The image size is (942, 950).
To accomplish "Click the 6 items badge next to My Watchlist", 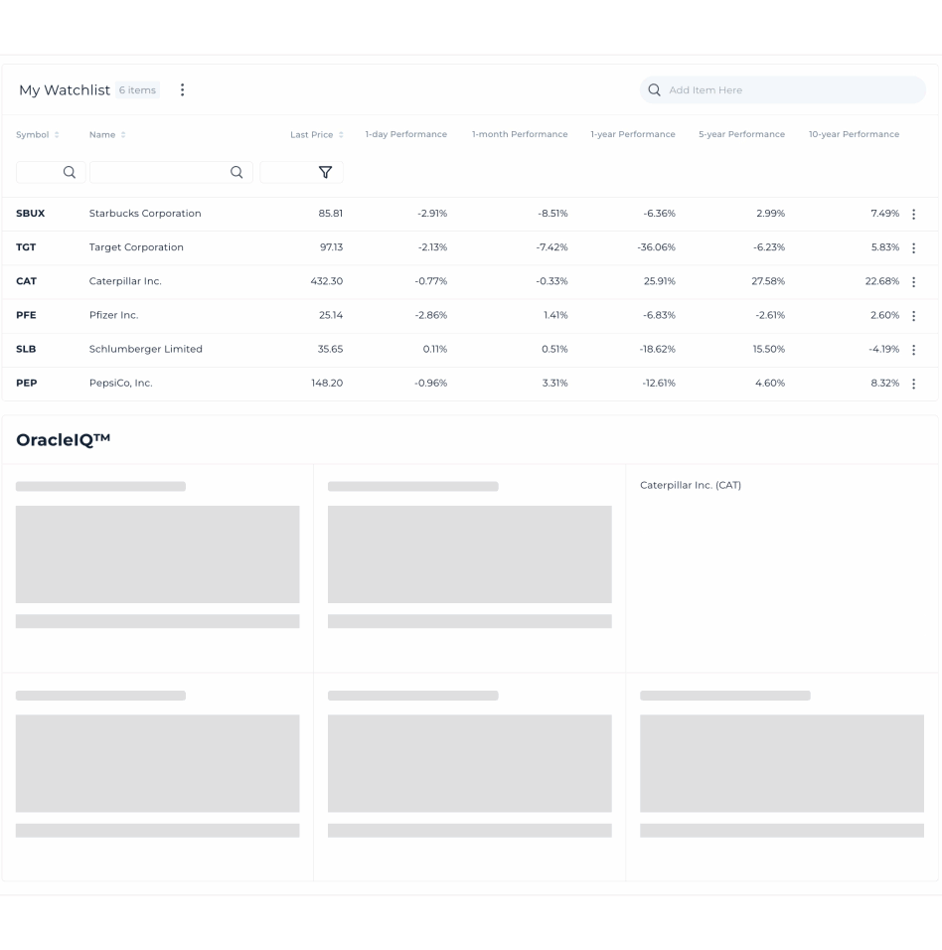I will (x=137, y=89).
